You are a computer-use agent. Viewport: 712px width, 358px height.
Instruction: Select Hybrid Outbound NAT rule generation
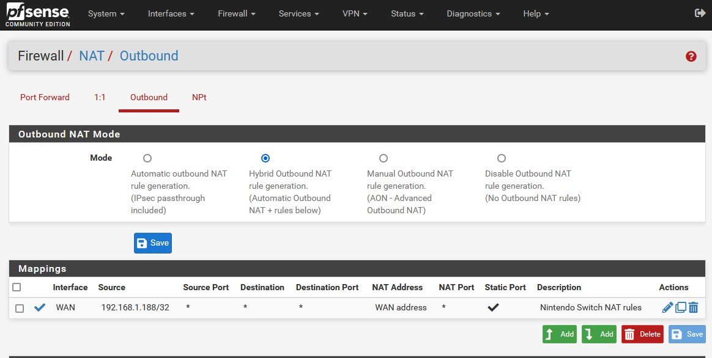coord(265,158)
